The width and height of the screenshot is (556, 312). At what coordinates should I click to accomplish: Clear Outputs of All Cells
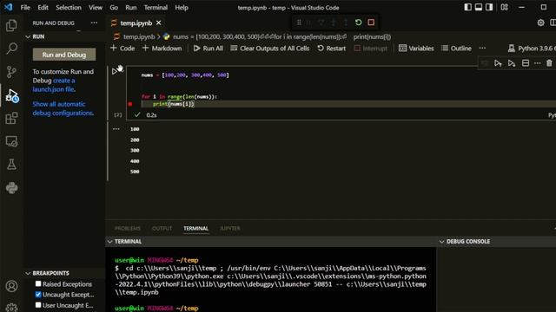(x=270, y=49)
